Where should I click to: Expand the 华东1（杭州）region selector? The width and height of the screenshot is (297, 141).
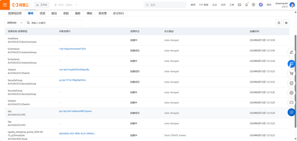(x=66, y=5)
